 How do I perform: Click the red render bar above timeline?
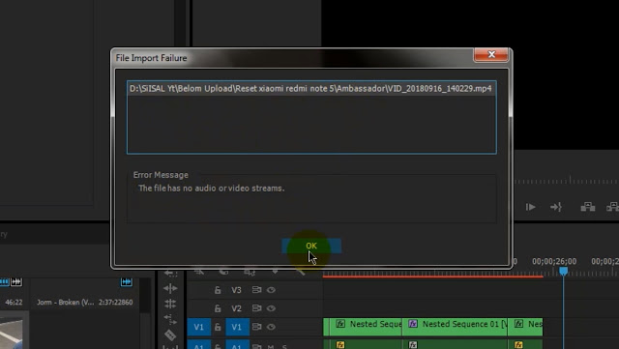(x=432, y=276)
